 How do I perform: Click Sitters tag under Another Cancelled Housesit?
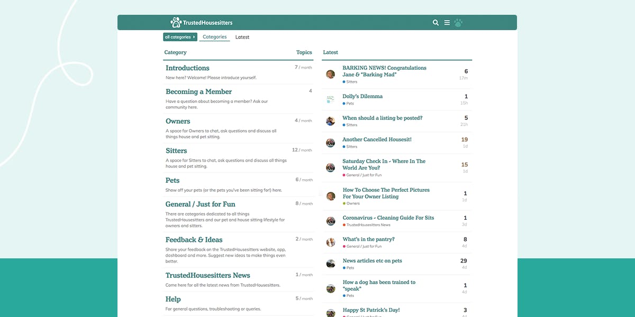click(350, 147)
